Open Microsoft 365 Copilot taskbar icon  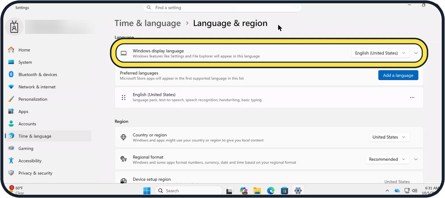click(x=244, y=191)
